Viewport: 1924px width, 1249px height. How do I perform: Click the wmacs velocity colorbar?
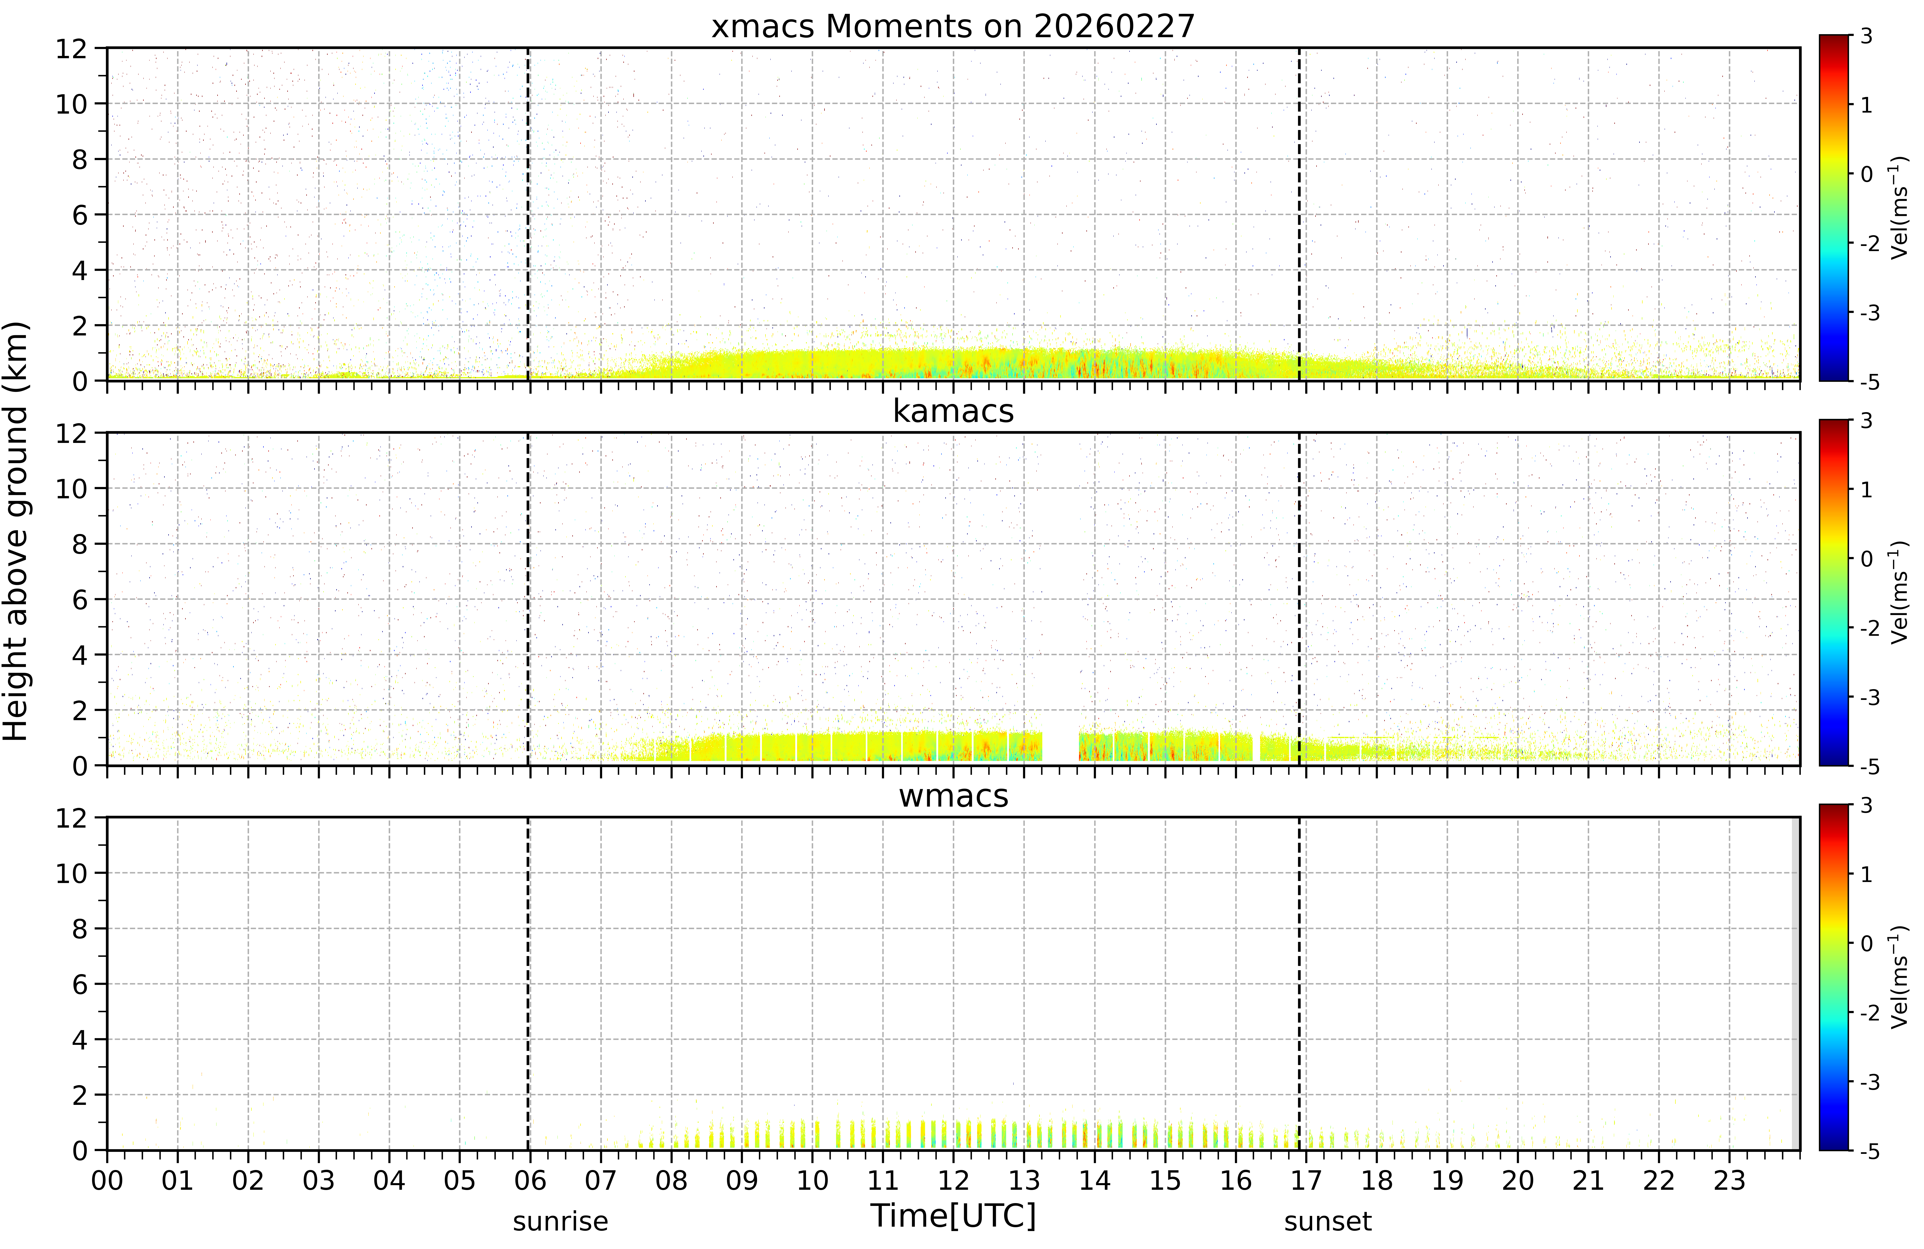pyautogui.click(x=1834, y=977)
